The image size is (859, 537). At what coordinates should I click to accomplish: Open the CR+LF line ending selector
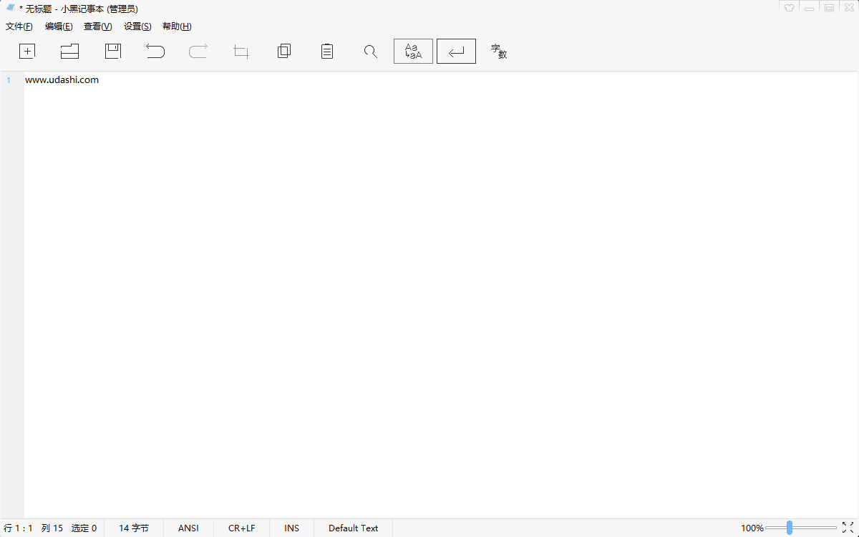(241, 528)
